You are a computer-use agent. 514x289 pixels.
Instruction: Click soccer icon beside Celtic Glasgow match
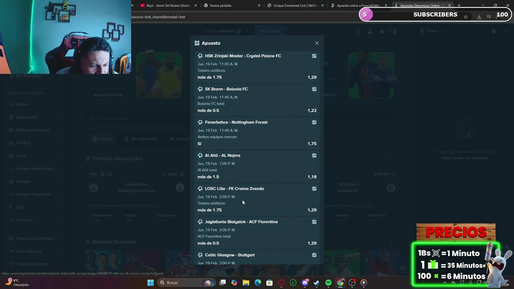[200, 255]
